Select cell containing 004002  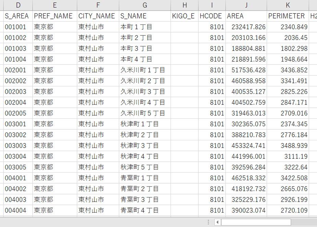[x=18, y=189]
